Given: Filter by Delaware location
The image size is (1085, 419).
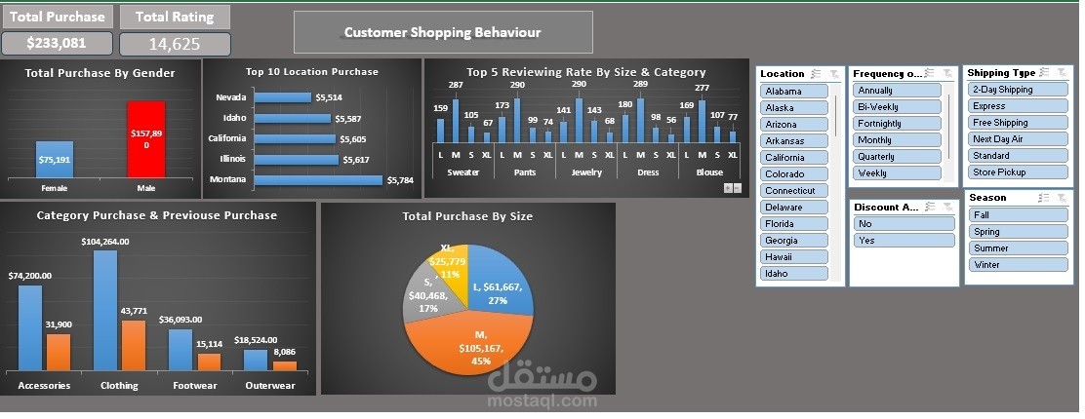Looking at the screenshot, I should pos(793,208).
